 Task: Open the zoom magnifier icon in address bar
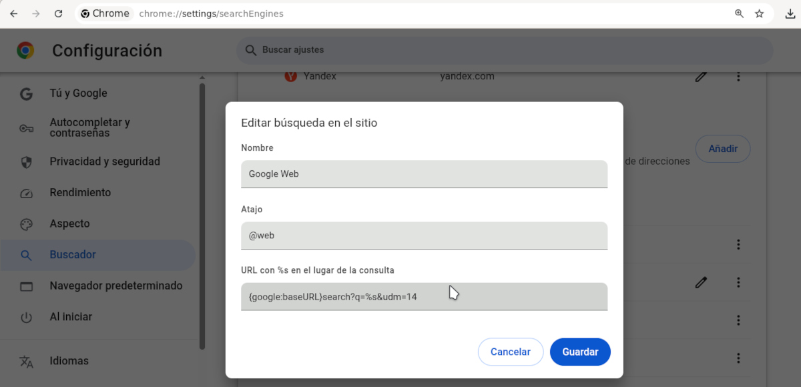[739, 13]
